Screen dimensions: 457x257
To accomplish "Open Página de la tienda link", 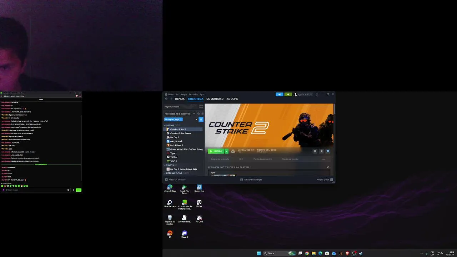I will pyautogui.click(x=220, y=159).
